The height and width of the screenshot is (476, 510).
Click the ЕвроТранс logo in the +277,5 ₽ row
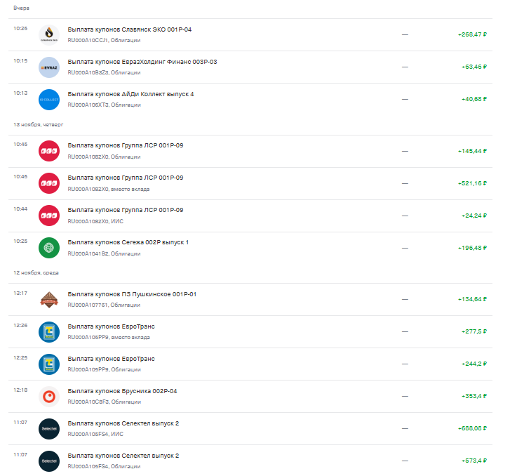[x=49, y=332]
